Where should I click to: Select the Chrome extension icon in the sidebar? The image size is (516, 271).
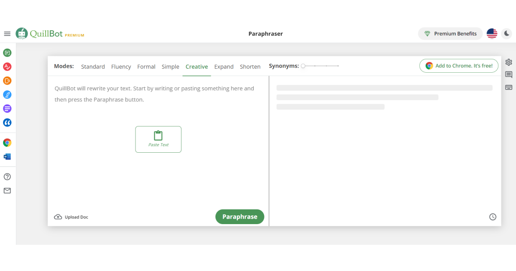coord(7,142)
